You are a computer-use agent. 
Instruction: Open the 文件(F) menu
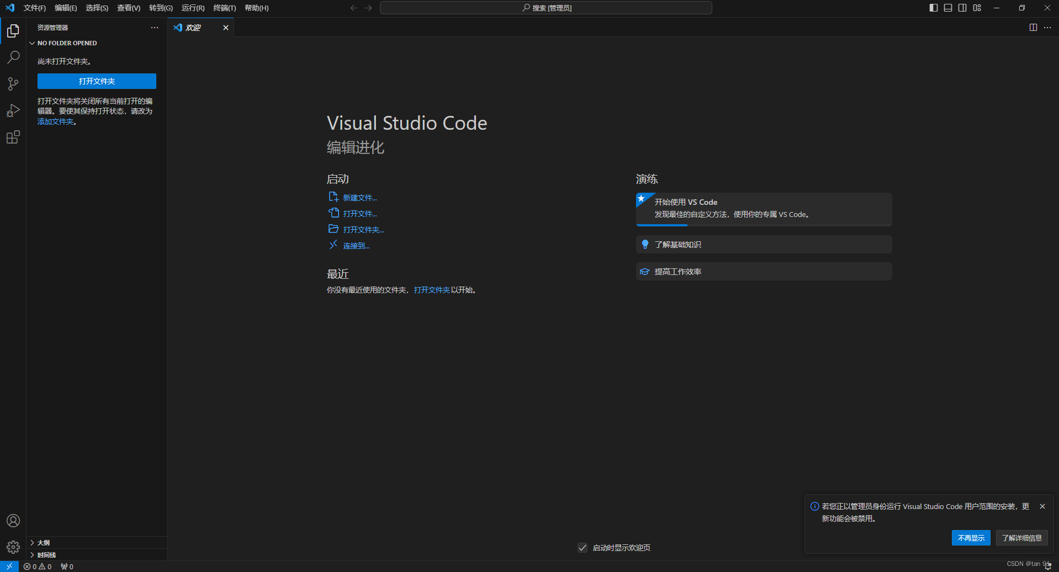click(x=35, y=8)
